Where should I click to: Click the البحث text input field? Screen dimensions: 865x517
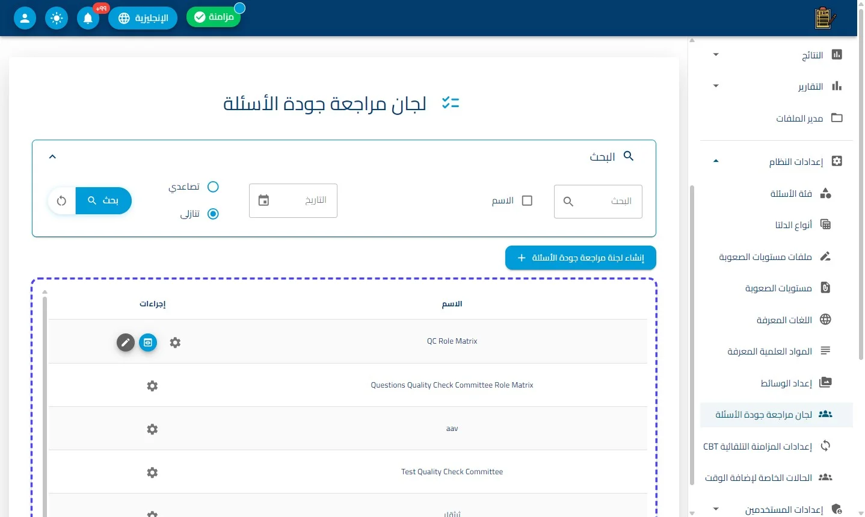(x=598, y=201)
